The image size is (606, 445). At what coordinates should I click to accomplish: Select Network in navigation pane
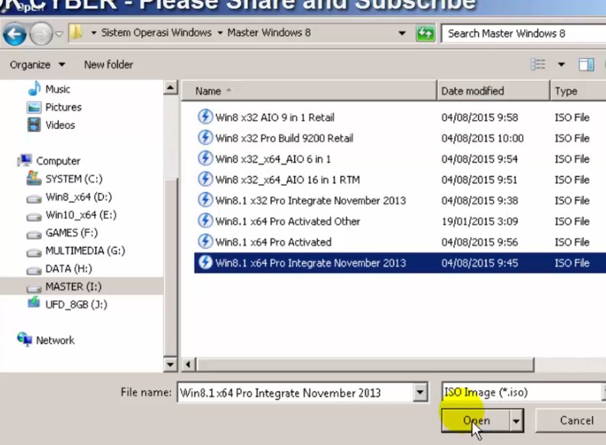click(x=46, y=340)
